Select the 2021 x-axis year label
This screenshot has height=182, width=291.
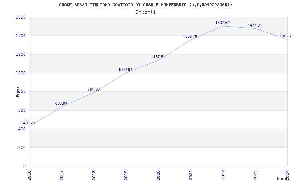pyautogui.click(x=191, y=175)
